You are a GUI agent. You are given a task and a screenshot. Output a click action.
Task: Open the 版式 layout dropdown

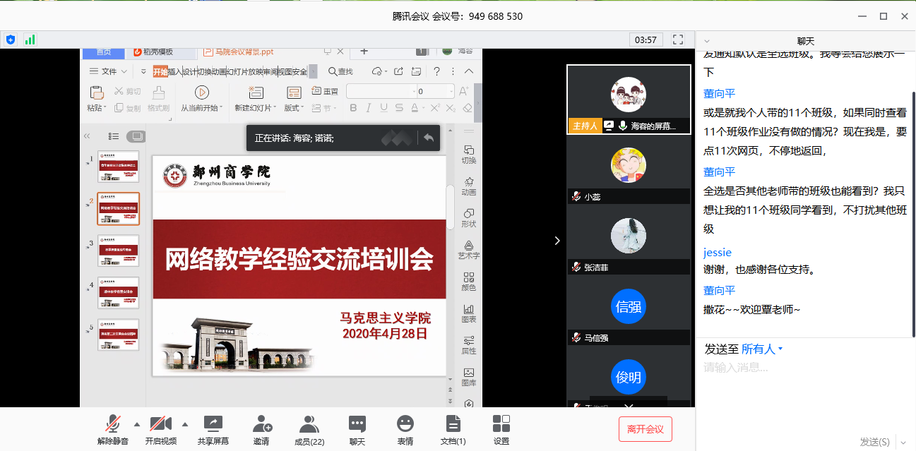pyautogui.click(x=293, y=106)
